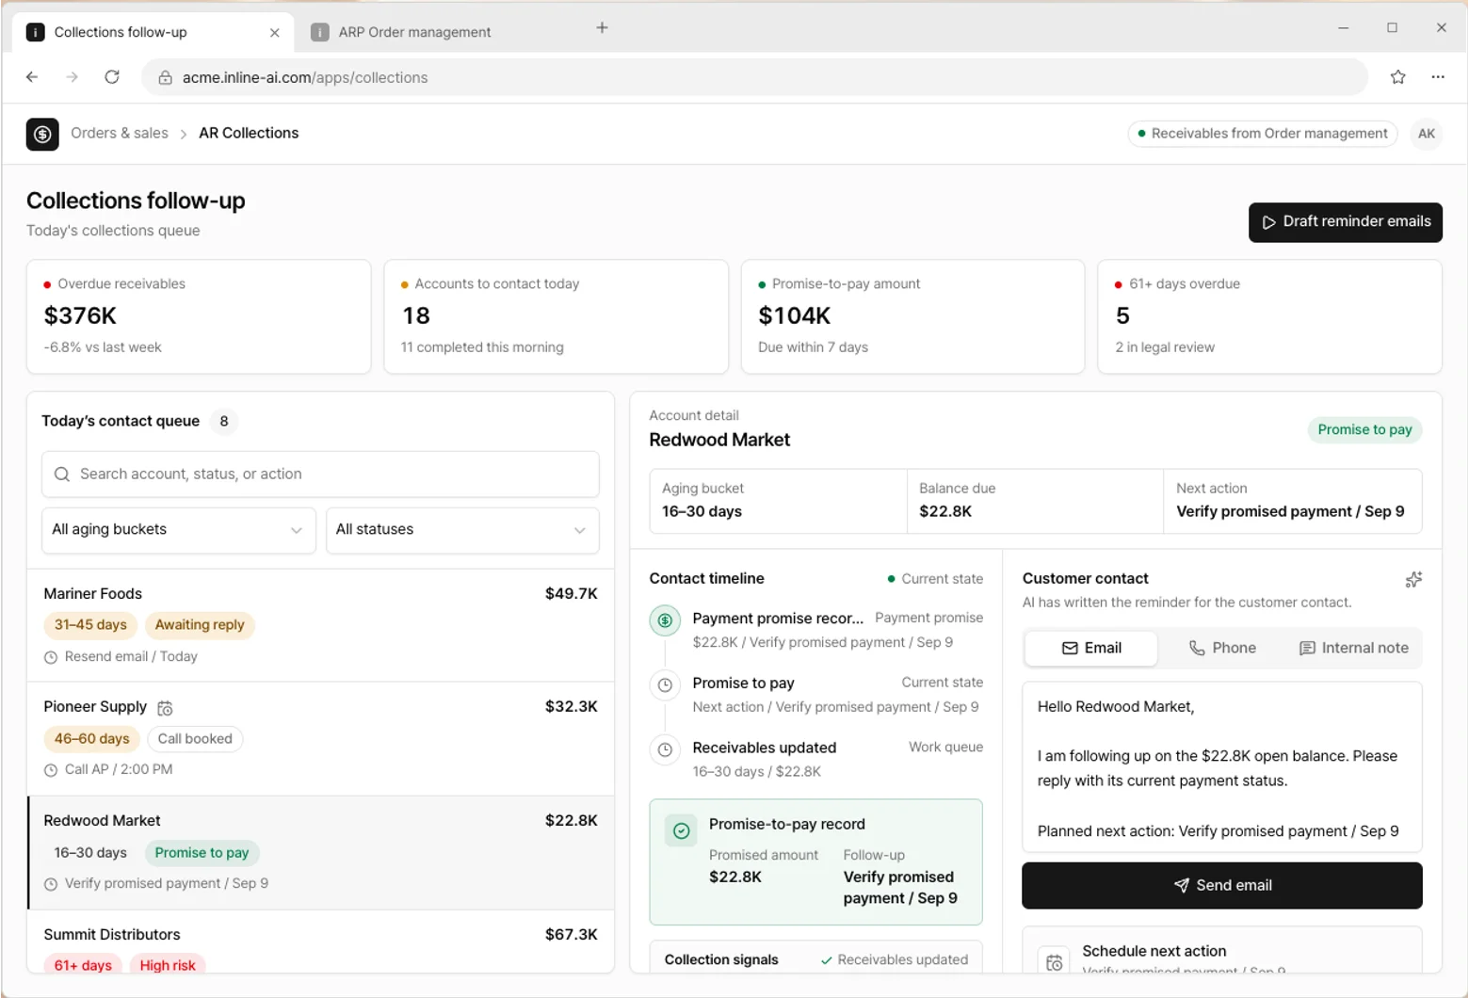Click the AI sparkle icon in Customer contact
Viewport: 1469px width, 998px height.
click(x=1413, y=579)
